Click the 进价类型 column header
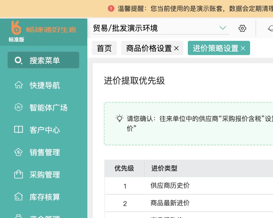Viewport: 273px width, 218px height. [164, 168]
